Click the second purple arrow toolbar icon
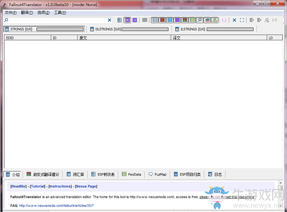 point(135,20)
